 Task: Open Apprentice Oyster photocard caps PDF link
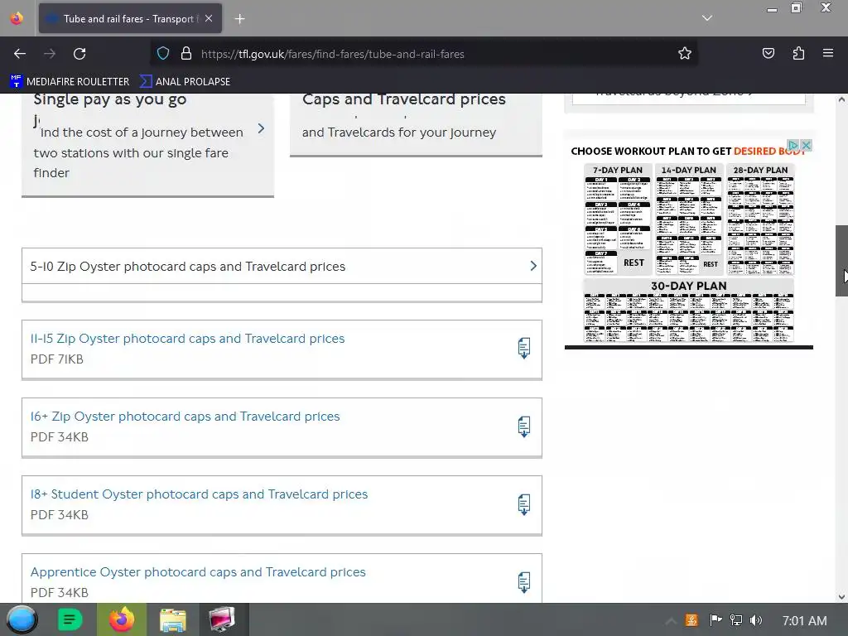click(198, 572)
